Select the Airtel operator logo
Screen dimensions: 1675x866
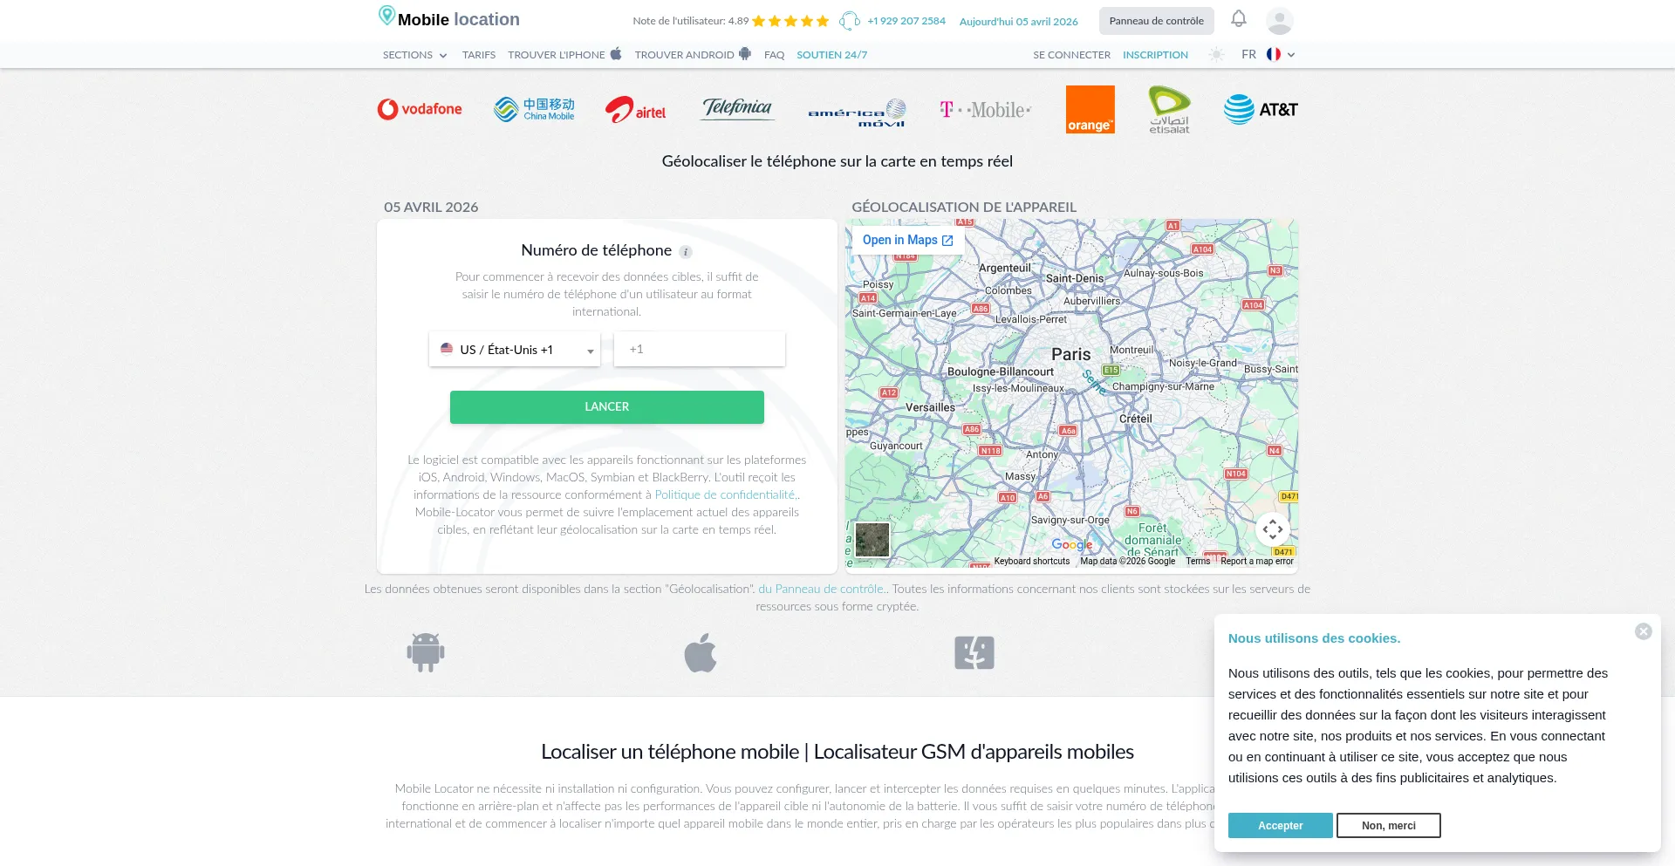pyautogui.click(x=635, y=110)
